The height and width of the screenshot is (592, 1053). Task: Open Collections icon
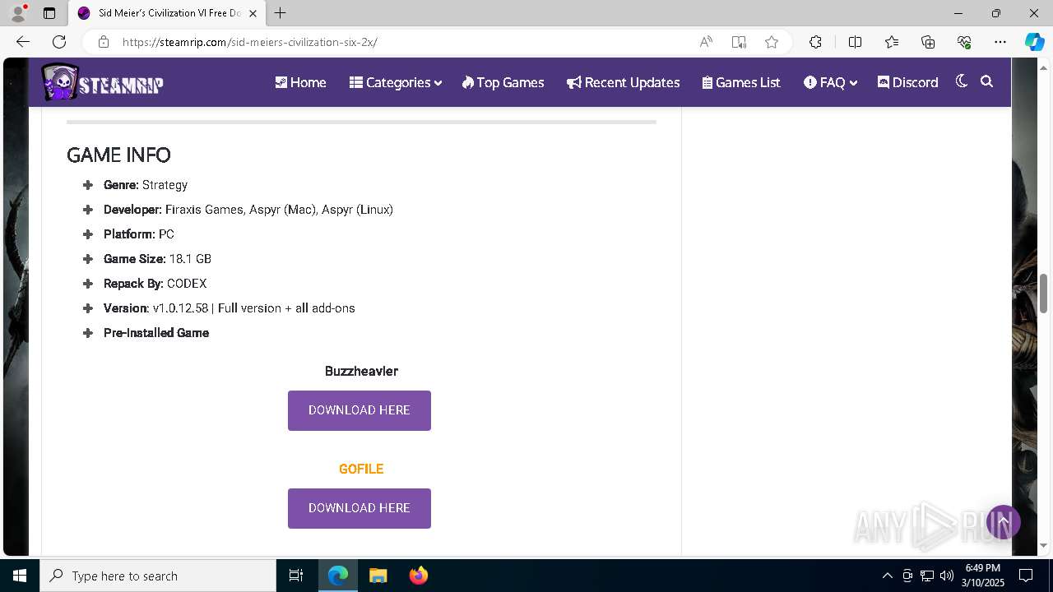(x=928, y=42)
